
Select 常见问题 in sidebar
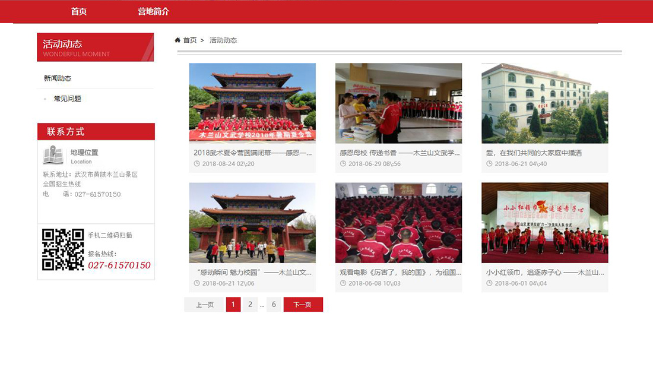click(x=67, y=99)
